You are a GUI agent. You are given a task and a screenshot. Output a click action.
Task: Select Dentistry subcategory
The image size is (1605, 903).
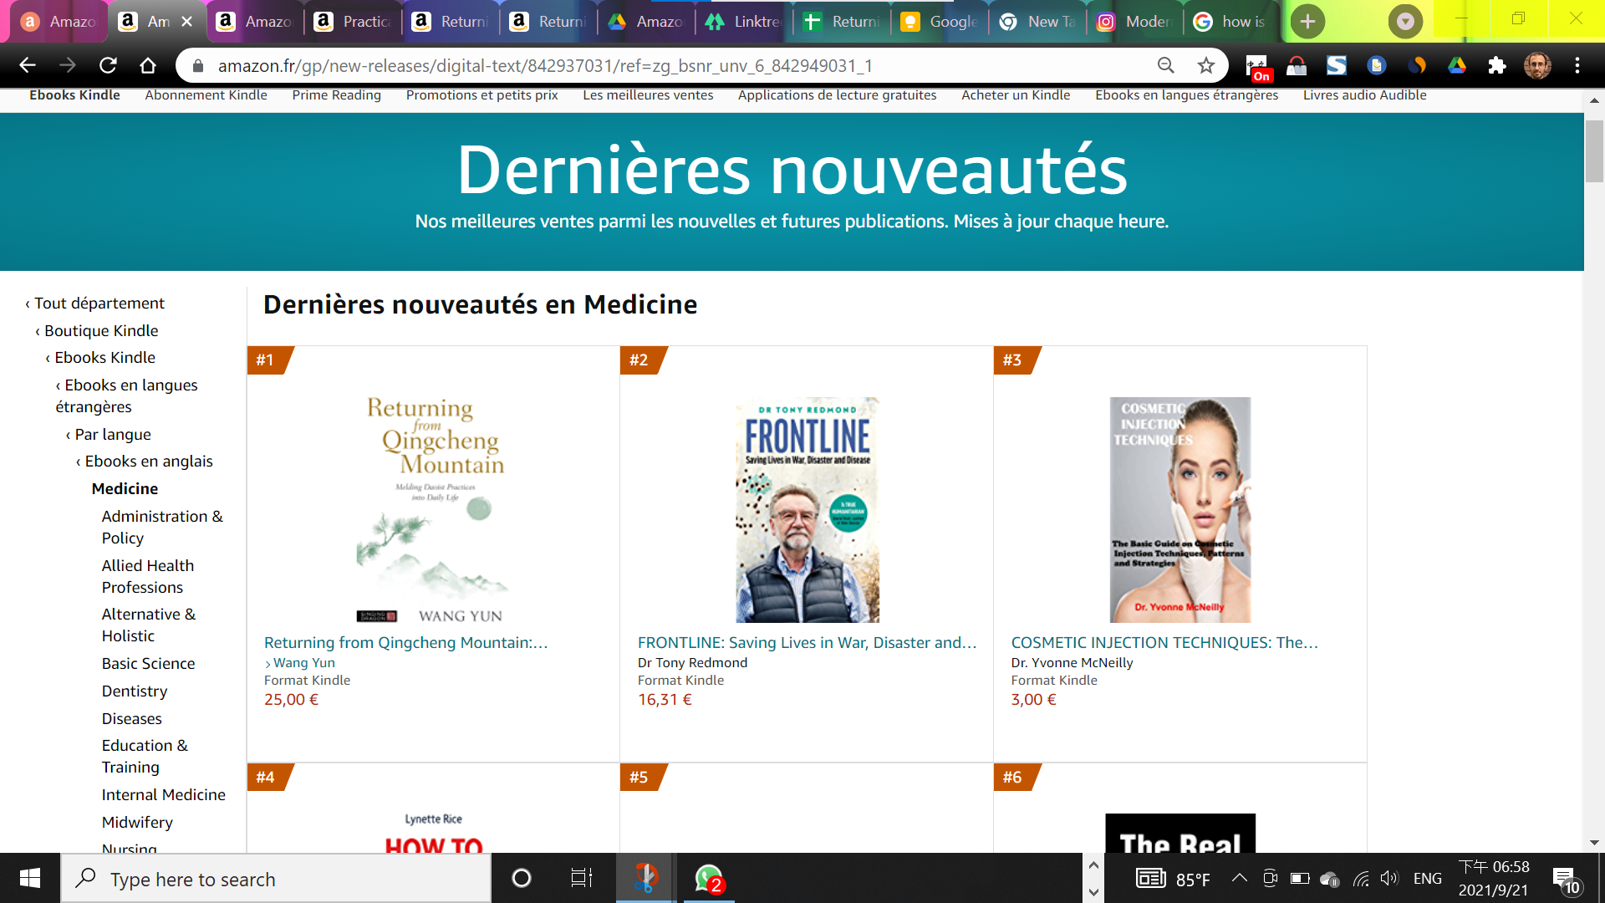point(135,691)
